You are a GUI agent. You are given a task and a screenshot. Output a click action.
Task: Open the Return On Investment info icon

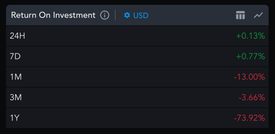pos(105,15)
